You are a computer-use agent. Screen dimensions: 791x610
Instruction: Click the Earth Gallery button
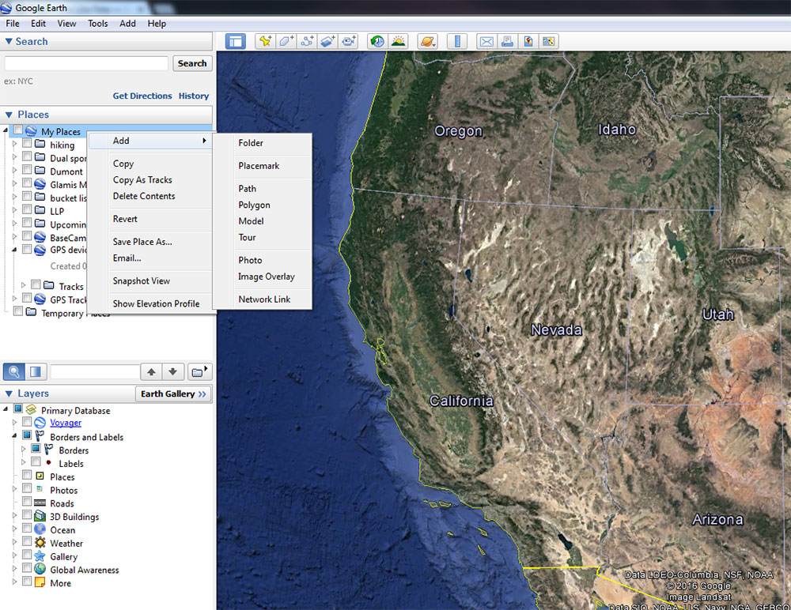pyautogui.click(x=173, y=393)
